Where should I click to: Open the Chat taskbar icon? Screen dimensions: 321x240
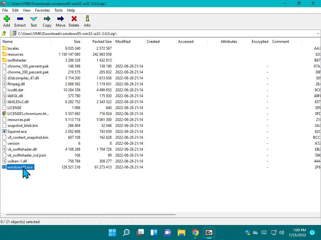(x=168, y=232)
